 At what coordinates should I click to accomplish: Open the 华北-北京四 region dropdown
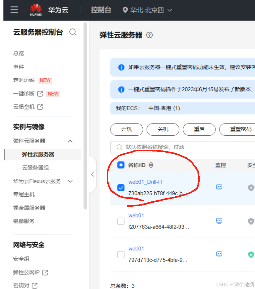[x=147, y=10]
